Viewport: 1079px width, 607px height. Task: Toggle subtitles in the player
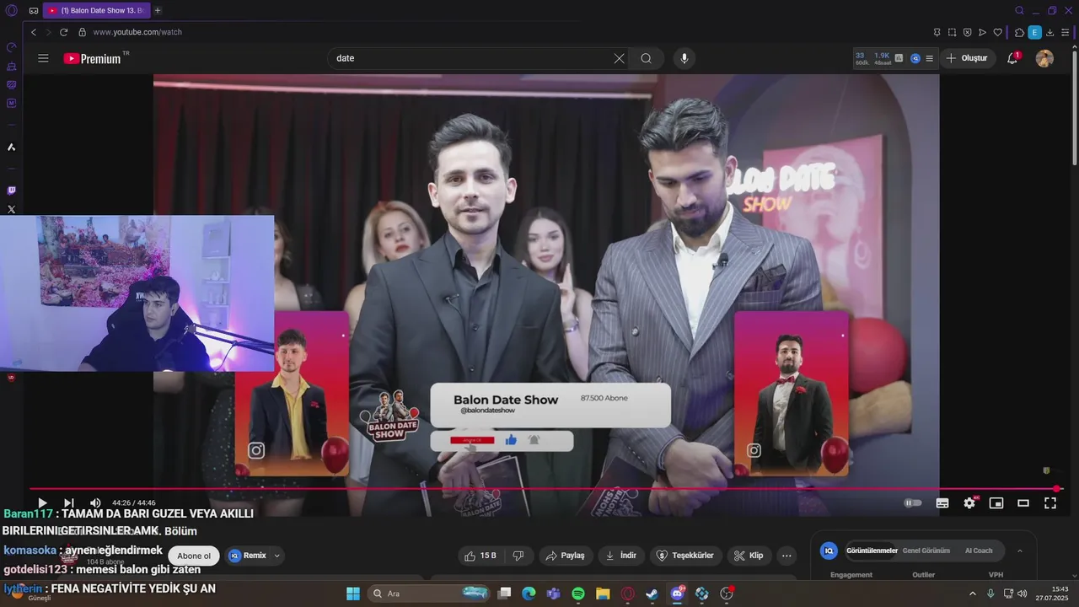942,503
